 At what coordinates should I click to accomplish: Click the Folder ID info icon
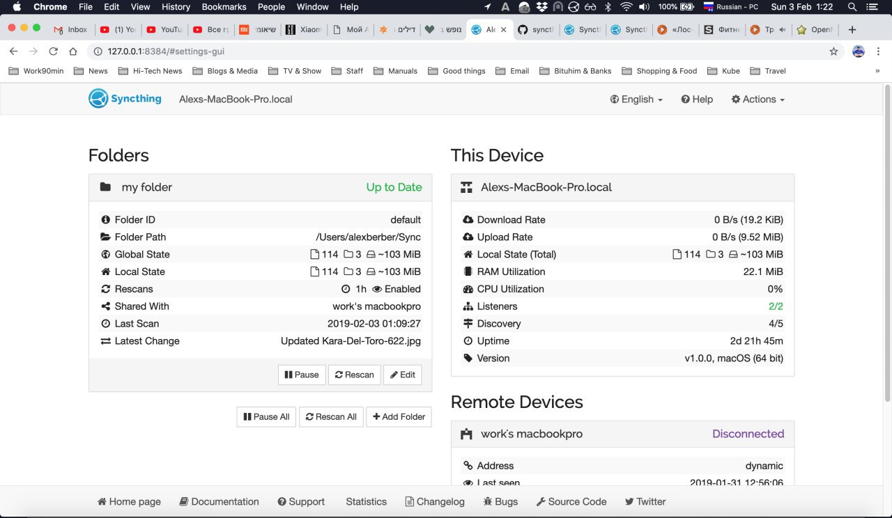(106, 220)
